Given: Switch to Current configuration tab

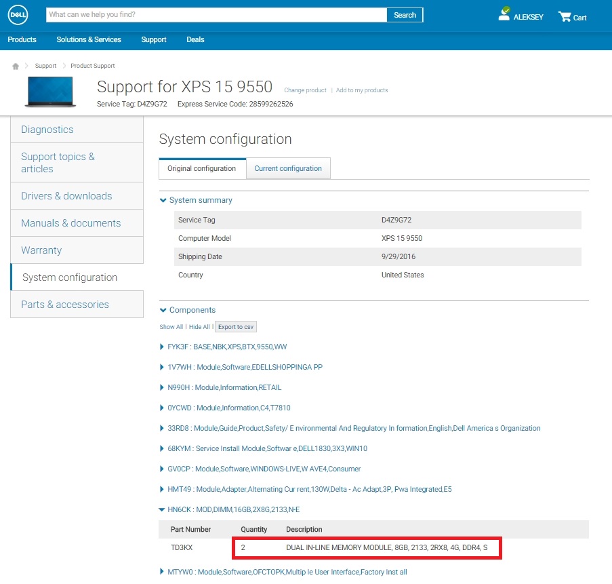Looking at the screenshot, I should pyautogui.click(x=288, y=168).
